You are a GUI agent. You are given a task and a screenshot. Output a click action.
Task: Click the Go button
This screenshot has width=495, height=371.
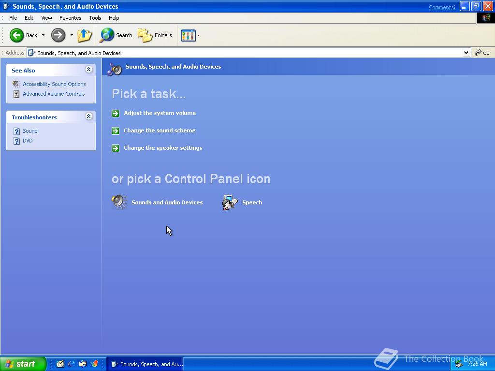coord(482,53)
